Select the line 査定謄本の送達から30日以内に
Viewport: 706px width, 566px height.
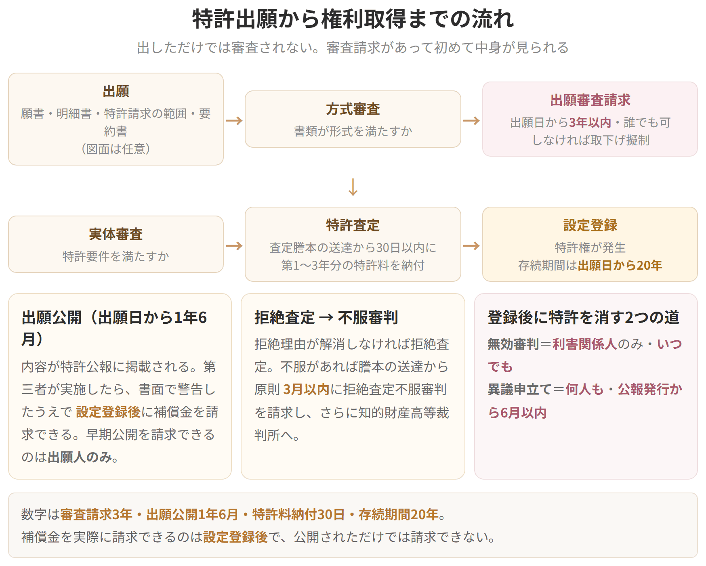pos(353,247)
